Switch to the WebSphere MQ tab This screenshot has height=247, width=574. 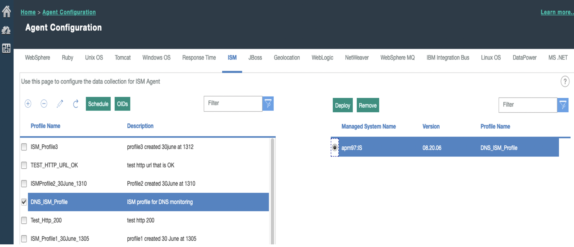(398, 58)
